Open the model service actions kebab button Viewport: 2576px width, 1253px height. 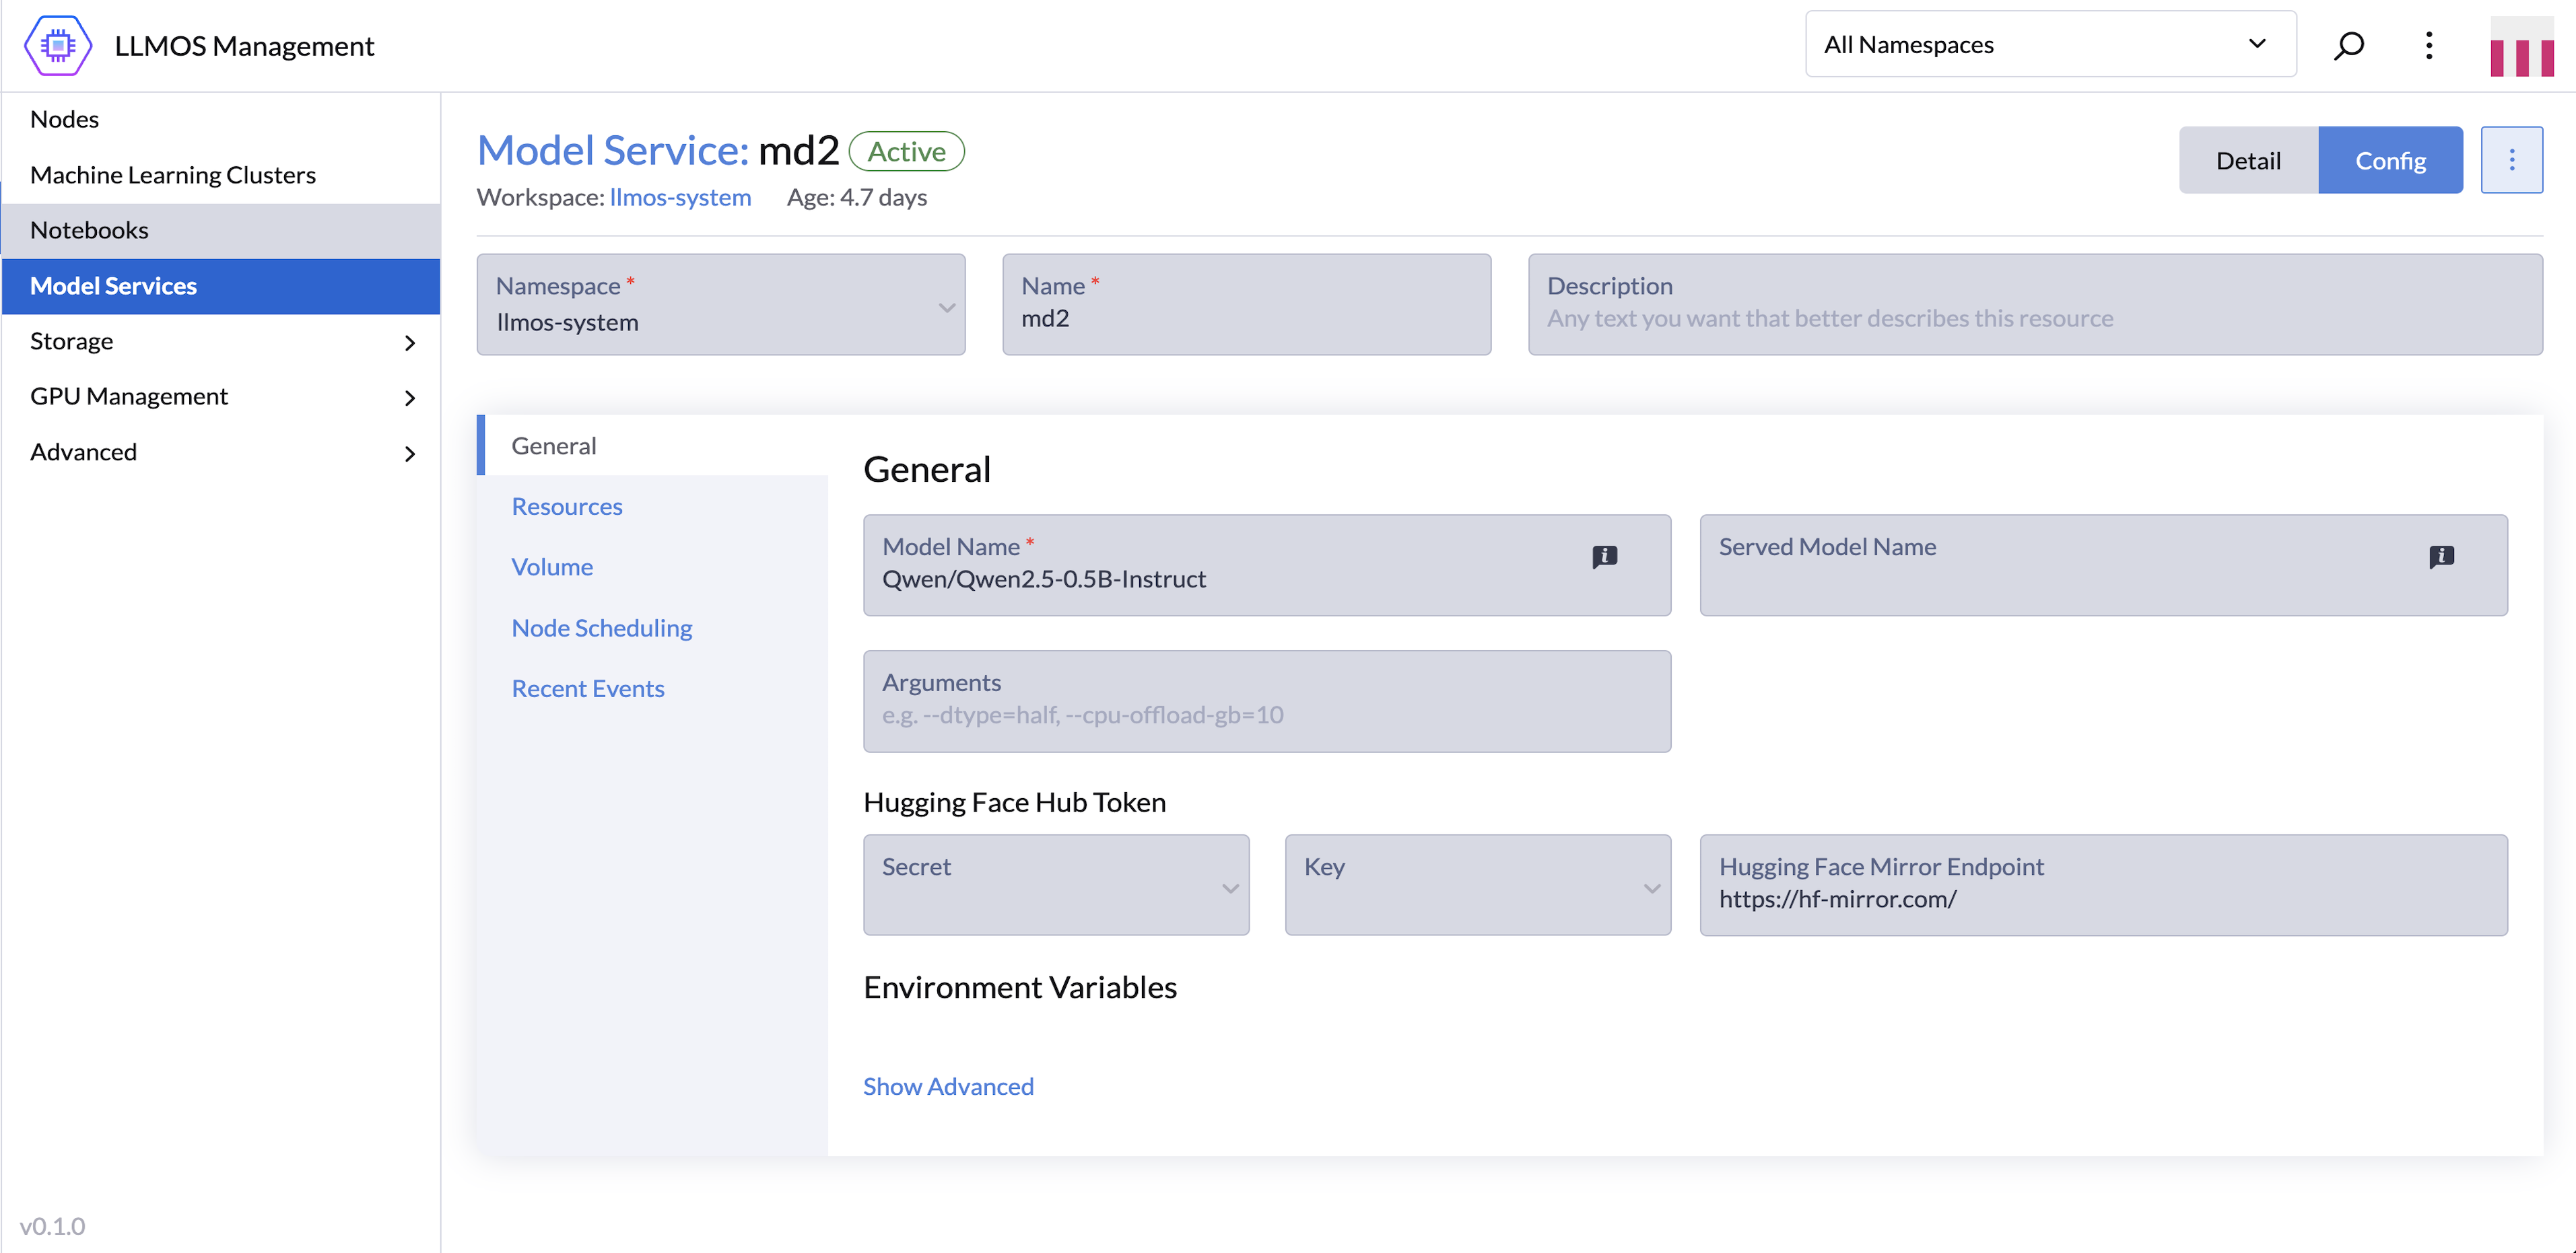(2511, 160)
